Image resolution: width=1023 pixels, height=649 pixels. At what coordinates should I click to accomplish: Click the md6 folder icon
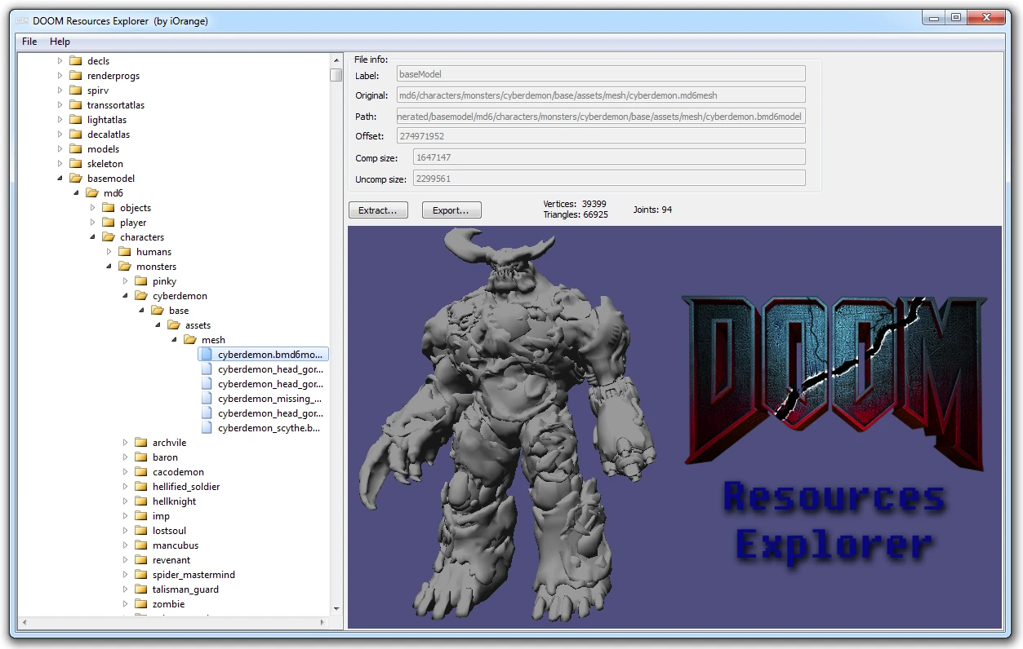pyautogui.click(x=92, y=192)
